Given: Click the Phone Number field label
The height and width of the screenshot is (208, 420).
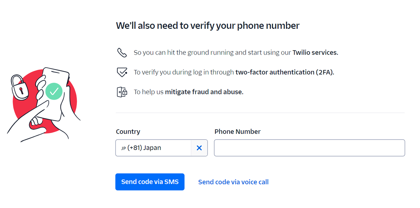Looking at the screenshot, I should click(237, 132).
